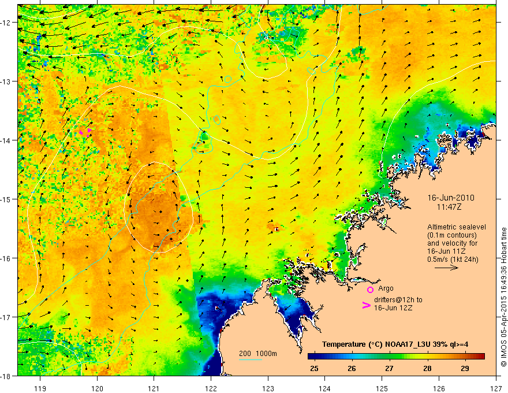The width and height of the screenshot is (508, 393).
Task: Click the longitude label 121
Action: 154,388
